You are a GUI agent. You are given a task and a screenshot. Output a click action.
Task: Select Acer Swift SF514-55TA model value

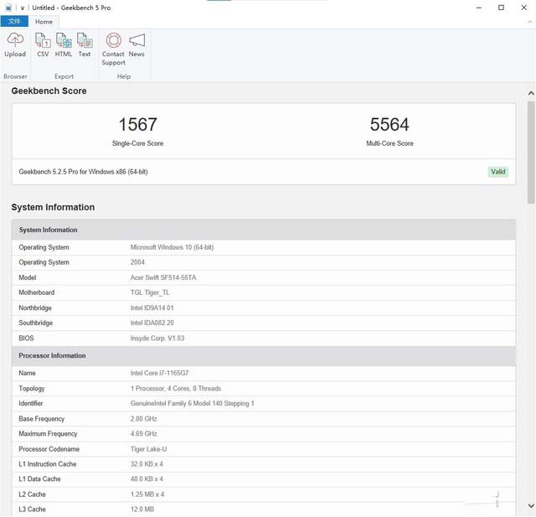(x=163, y=277)
